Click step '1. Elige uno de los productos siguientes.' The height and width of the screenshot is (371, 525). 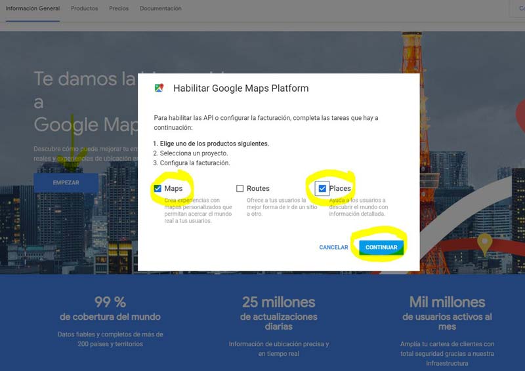point(211,144)
